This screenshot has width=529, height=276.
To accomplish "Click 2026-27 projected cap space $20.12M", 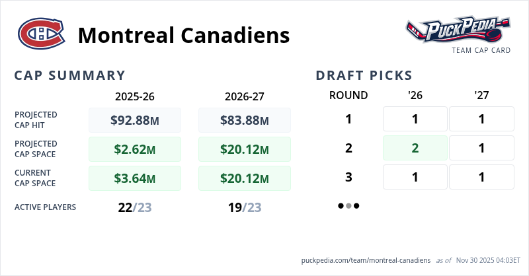I will pos(245,149).
